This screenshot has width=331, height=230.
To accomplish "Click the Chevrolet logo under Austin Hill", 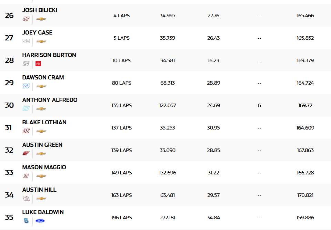I will coord(41,198).
